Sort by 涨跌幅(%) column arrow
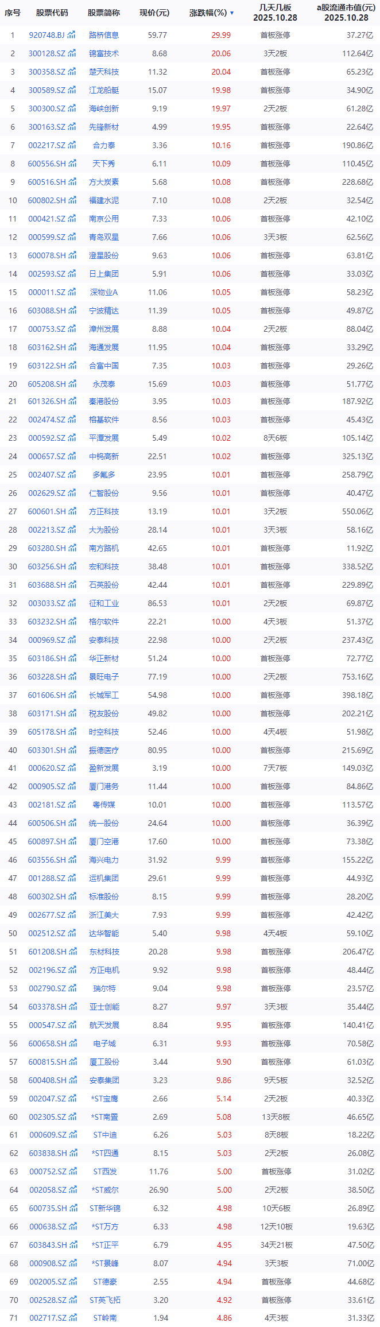Viewport: 380px width, 1327px height. point(232,13)
